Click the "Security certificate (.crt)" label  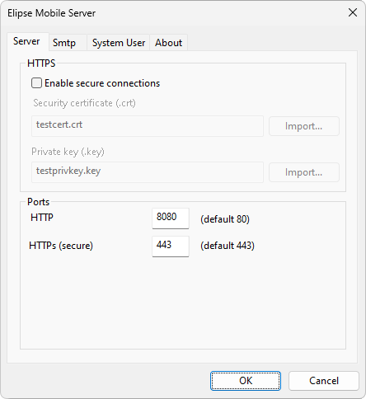click(84, 103)
